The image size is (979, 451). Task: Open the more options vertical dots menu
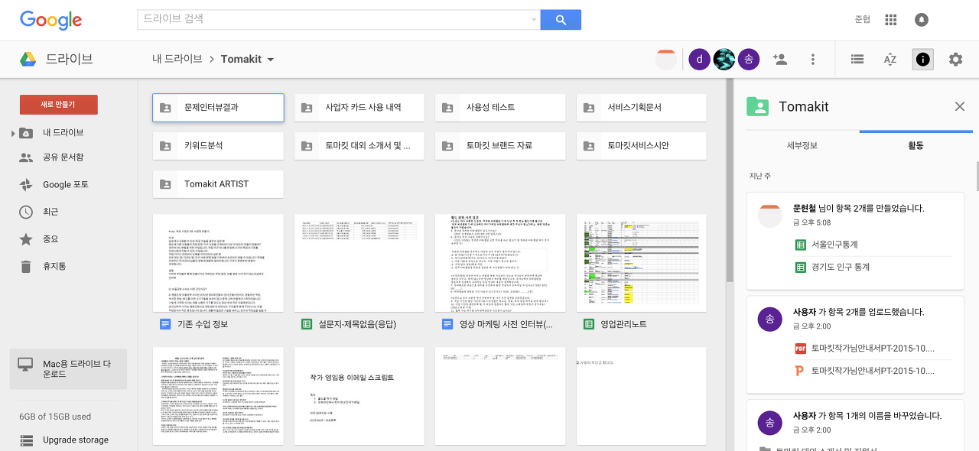click(812, 59)
